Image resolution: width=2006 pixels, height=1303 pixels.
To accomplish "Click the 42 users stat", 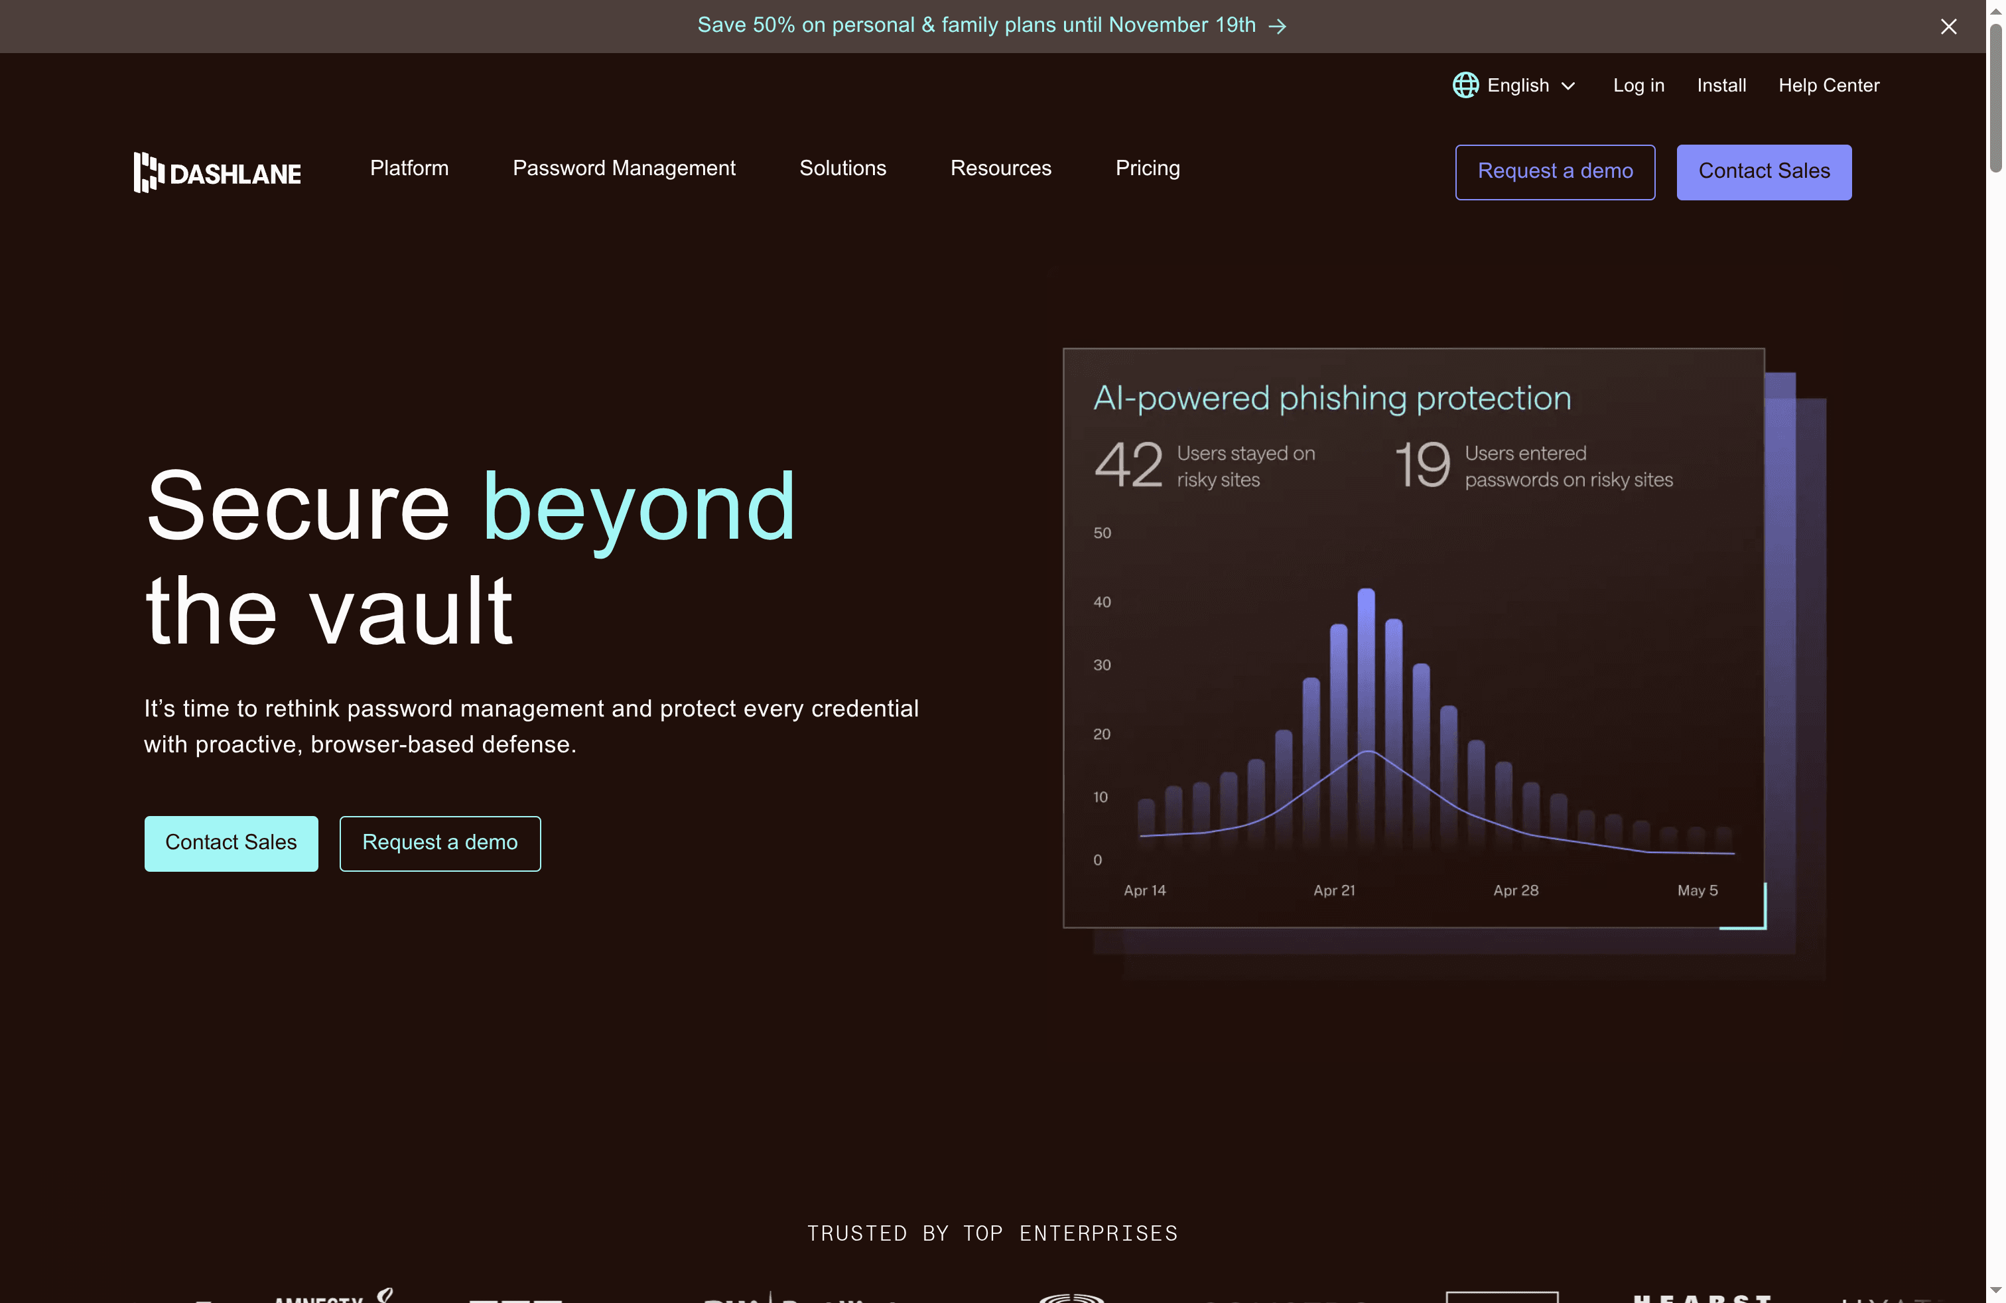I will (x=1205, y=465).
